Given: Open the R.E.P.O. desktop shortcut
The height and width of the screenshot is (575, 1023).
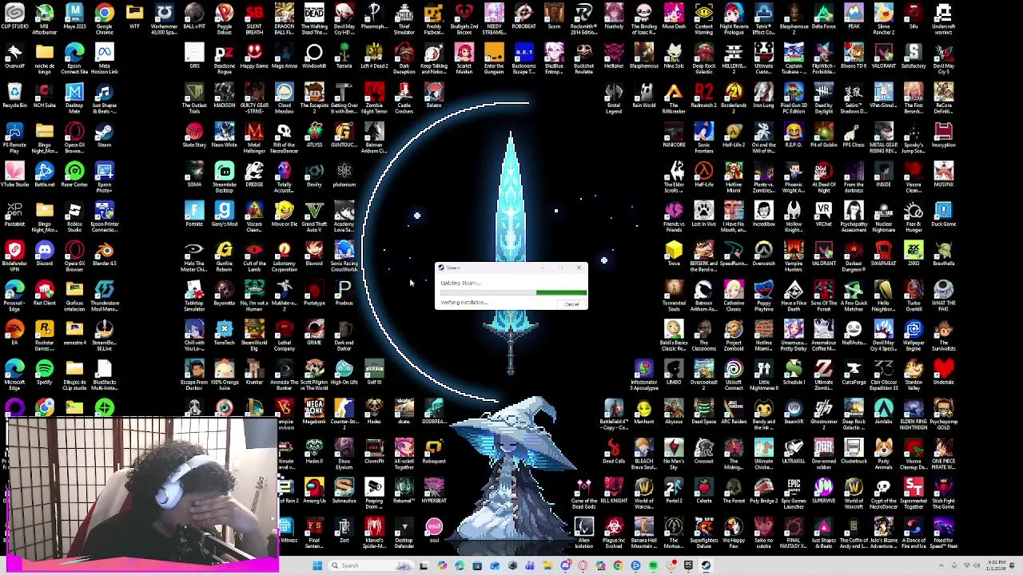Looking at the screenshot, I should point(794,136).
